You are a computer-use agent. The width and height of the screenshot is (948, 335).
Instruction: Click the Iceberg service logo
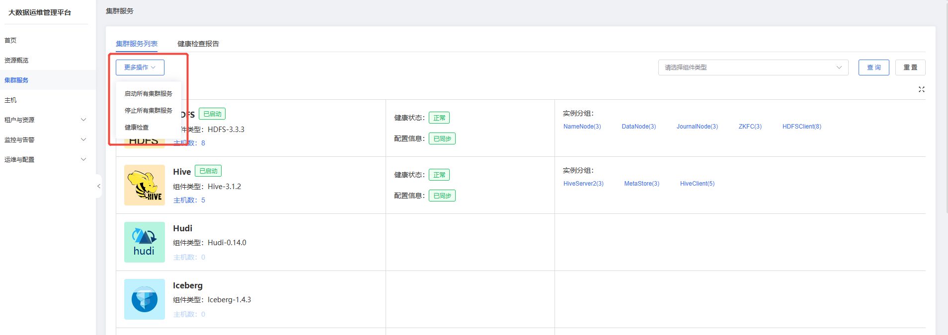(144, 299)
